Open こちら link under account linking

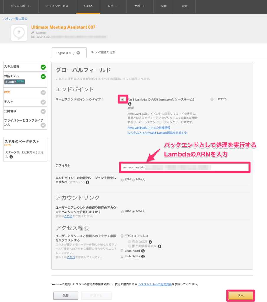(x=68, y=216)
